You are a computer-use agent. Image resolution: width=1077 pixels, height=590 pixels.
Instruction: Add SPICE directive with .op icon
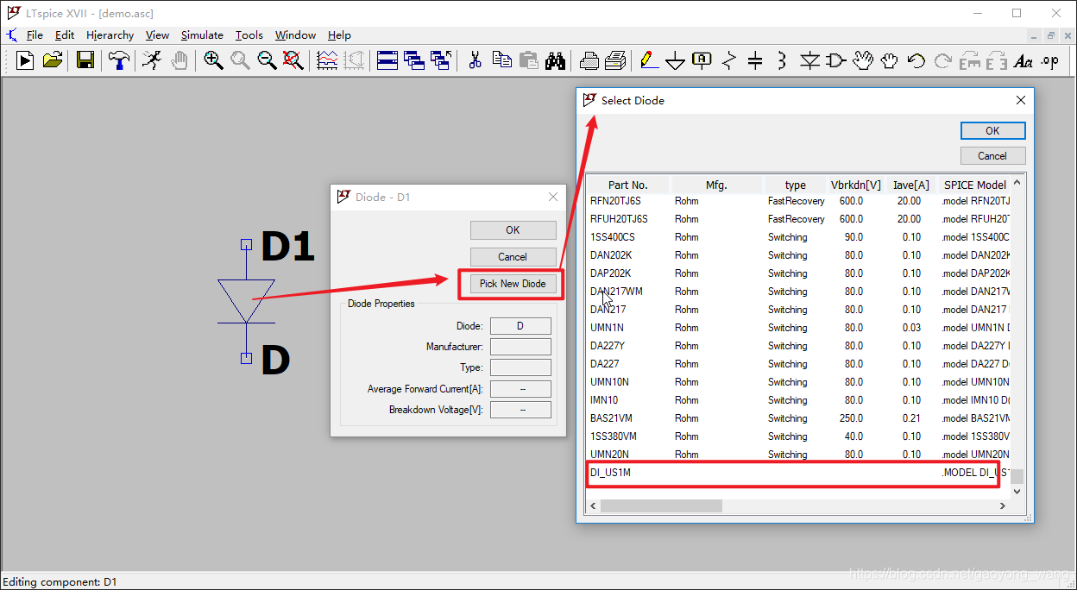point(1049,60)
